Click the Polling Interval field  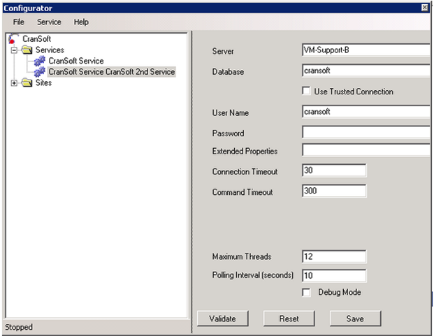(334, 276)
